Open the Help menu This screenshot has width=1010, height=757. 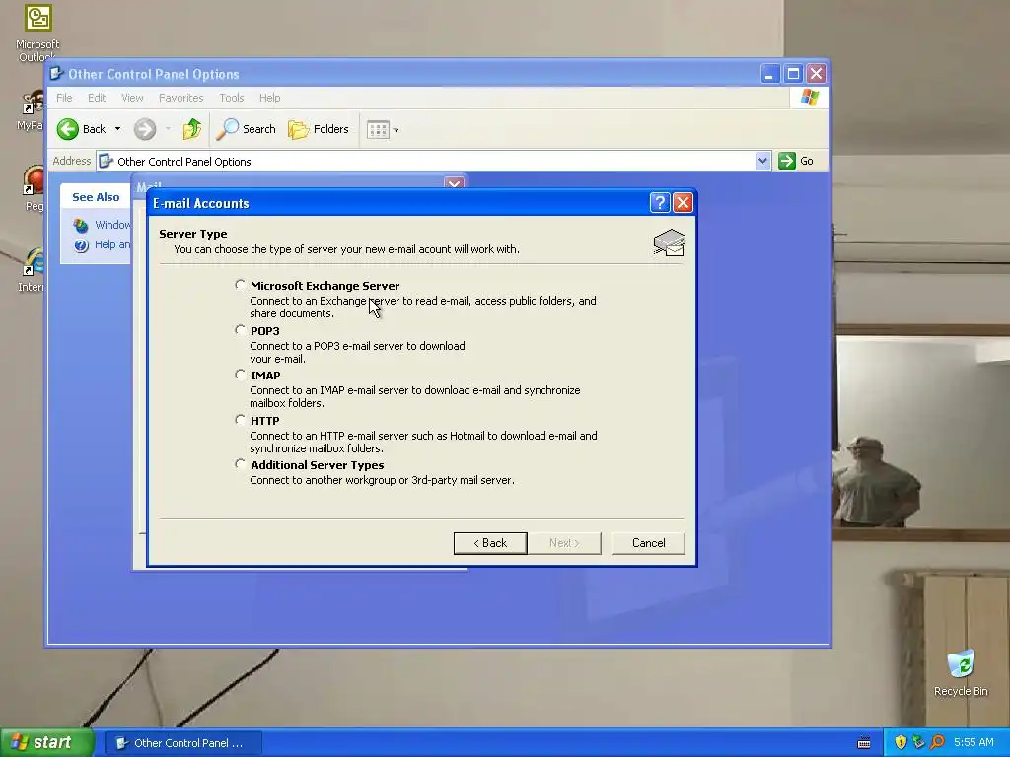270,98
